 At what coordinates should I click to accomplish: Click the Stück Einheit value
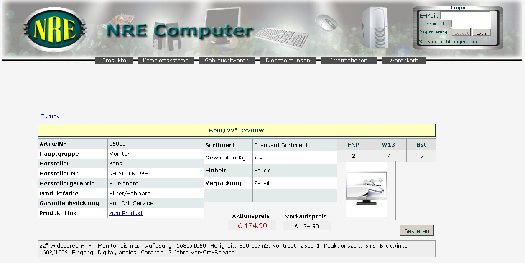pos(262,171)
